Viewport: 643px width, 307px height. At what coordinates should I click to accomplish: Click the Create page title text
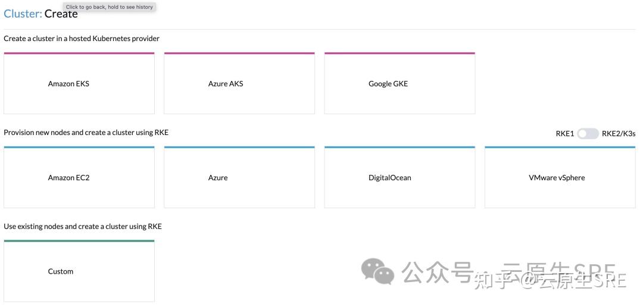(x=61, y=14)
